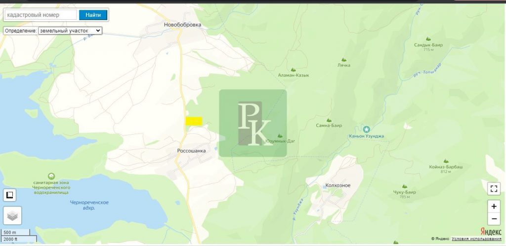Focus the кадастровый номер input field
This screenshot has height=246, width=506.
[41, 15]
